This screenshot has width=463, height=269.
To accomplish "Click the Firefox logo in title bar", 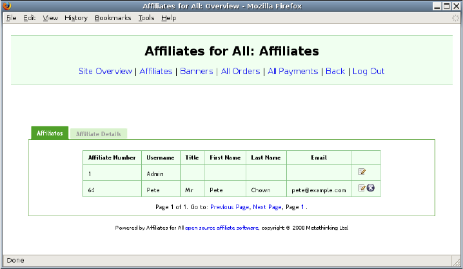I will pos(7,6).
